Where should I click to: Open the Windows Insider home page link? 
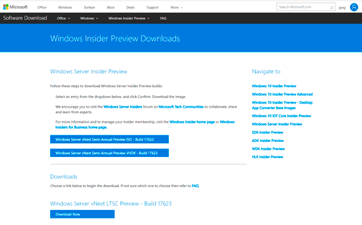pos(192,122)
